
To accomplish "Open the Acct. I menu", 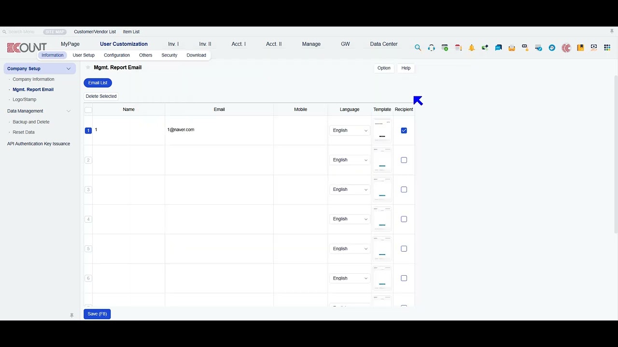I will (x=239, y=44).
